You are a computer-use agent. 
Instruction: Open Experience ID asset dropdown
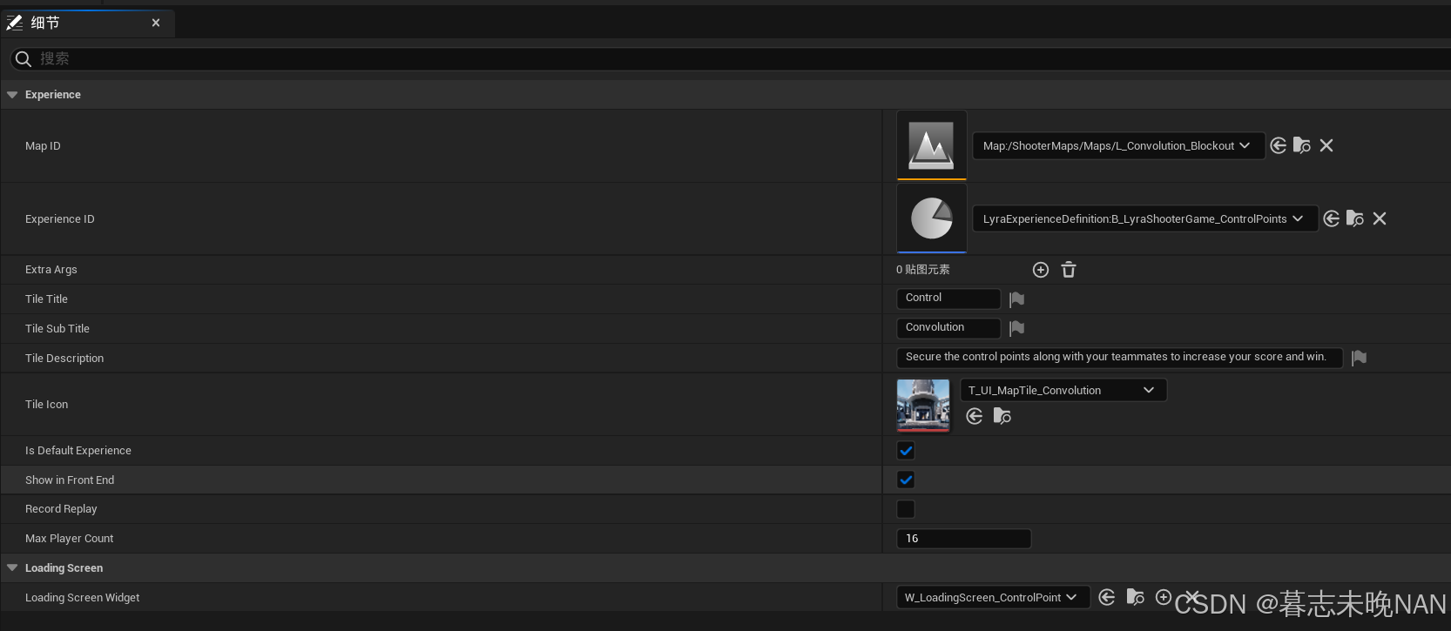[x=1145, y=218]
